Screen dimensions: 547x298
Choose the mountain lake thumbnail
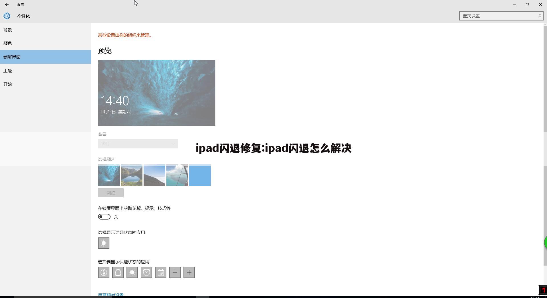pos(132,175)
